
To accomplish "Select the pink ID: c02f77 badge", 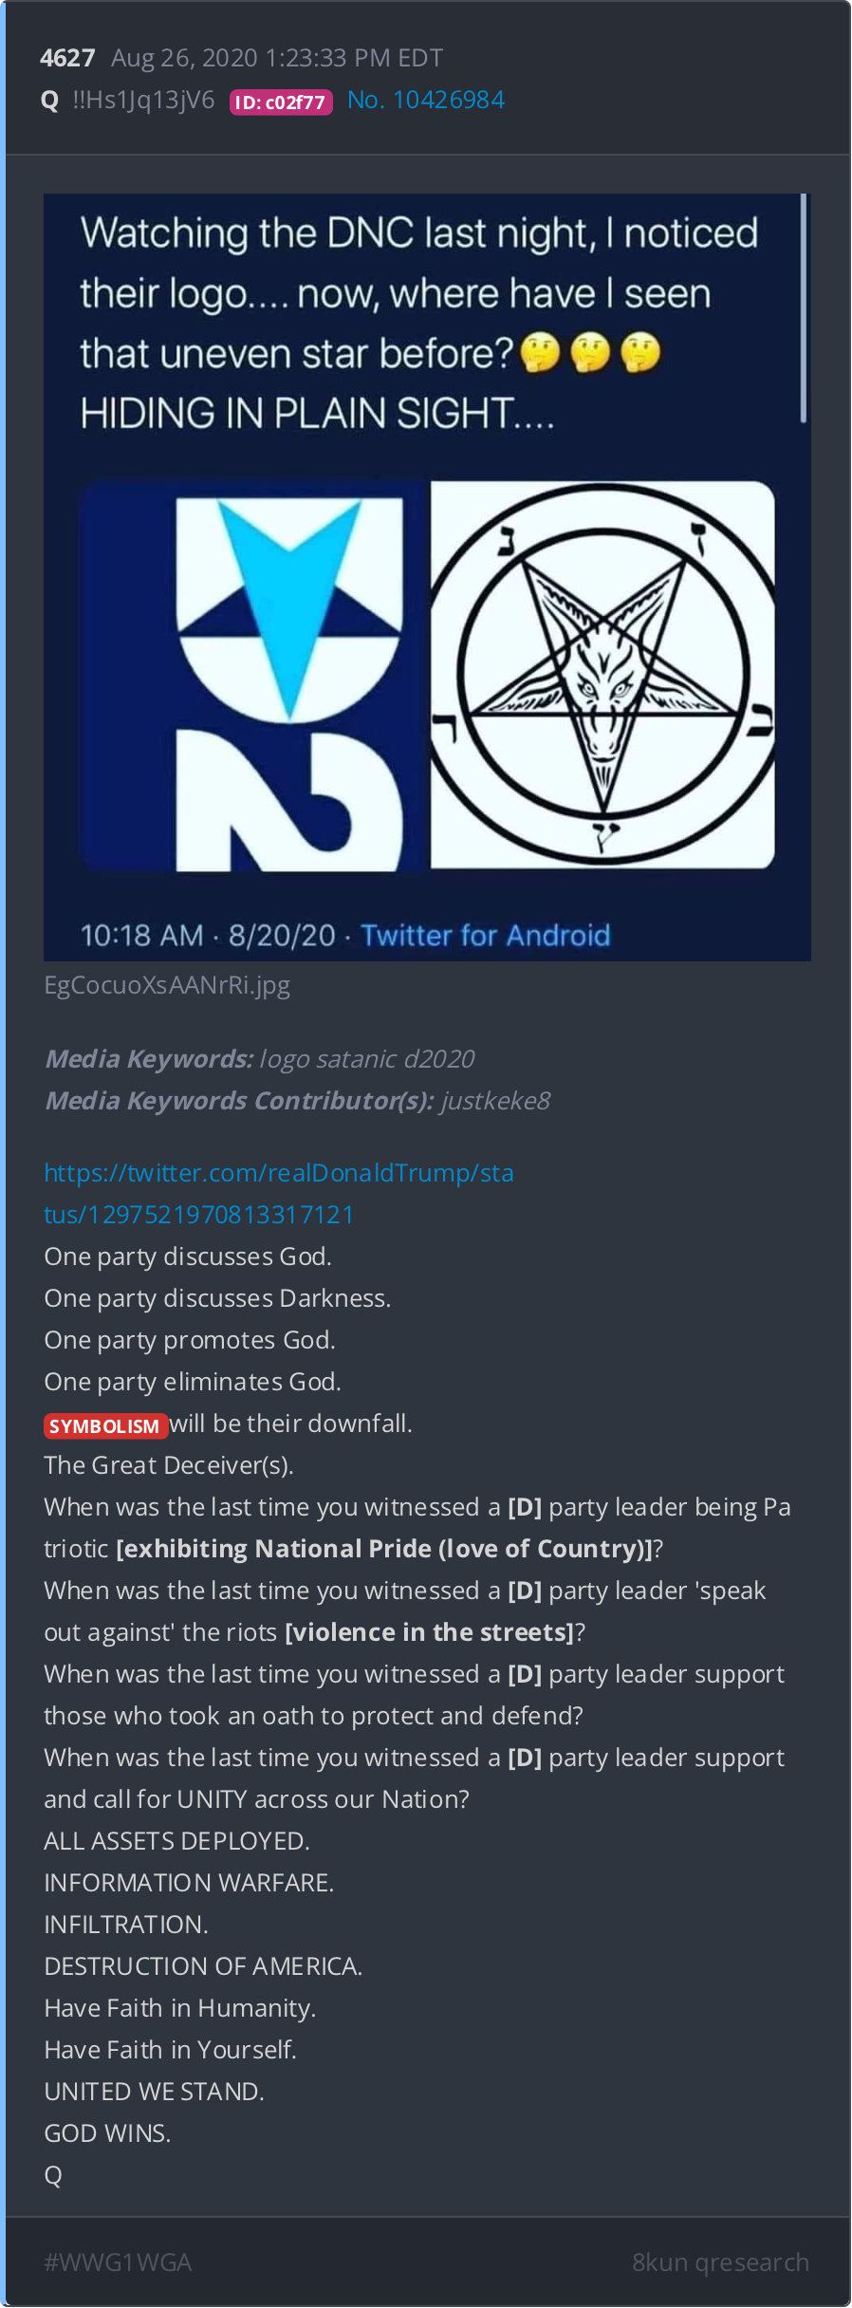I will (x=281, y=102).
